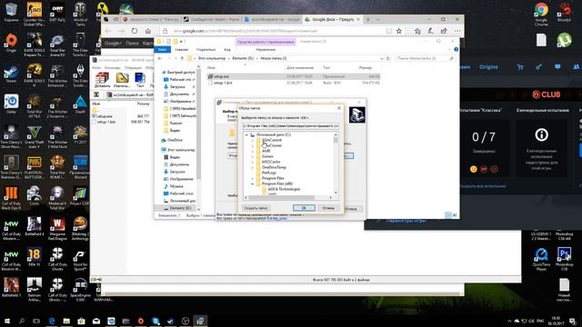Open the Файл tab in File Explorer
Image resolution: width=582 pixels, height=327 pixels.
[x=163, y=50]
